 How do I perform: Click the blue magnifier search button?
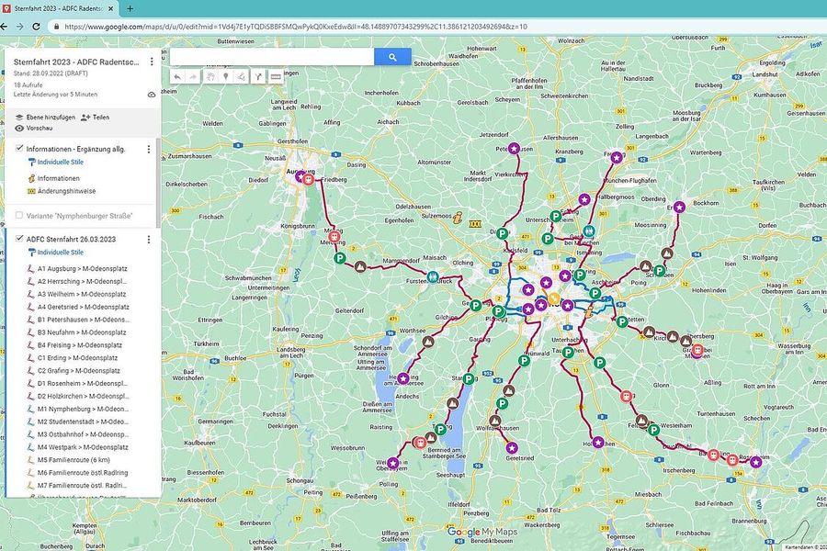(392, 57)
